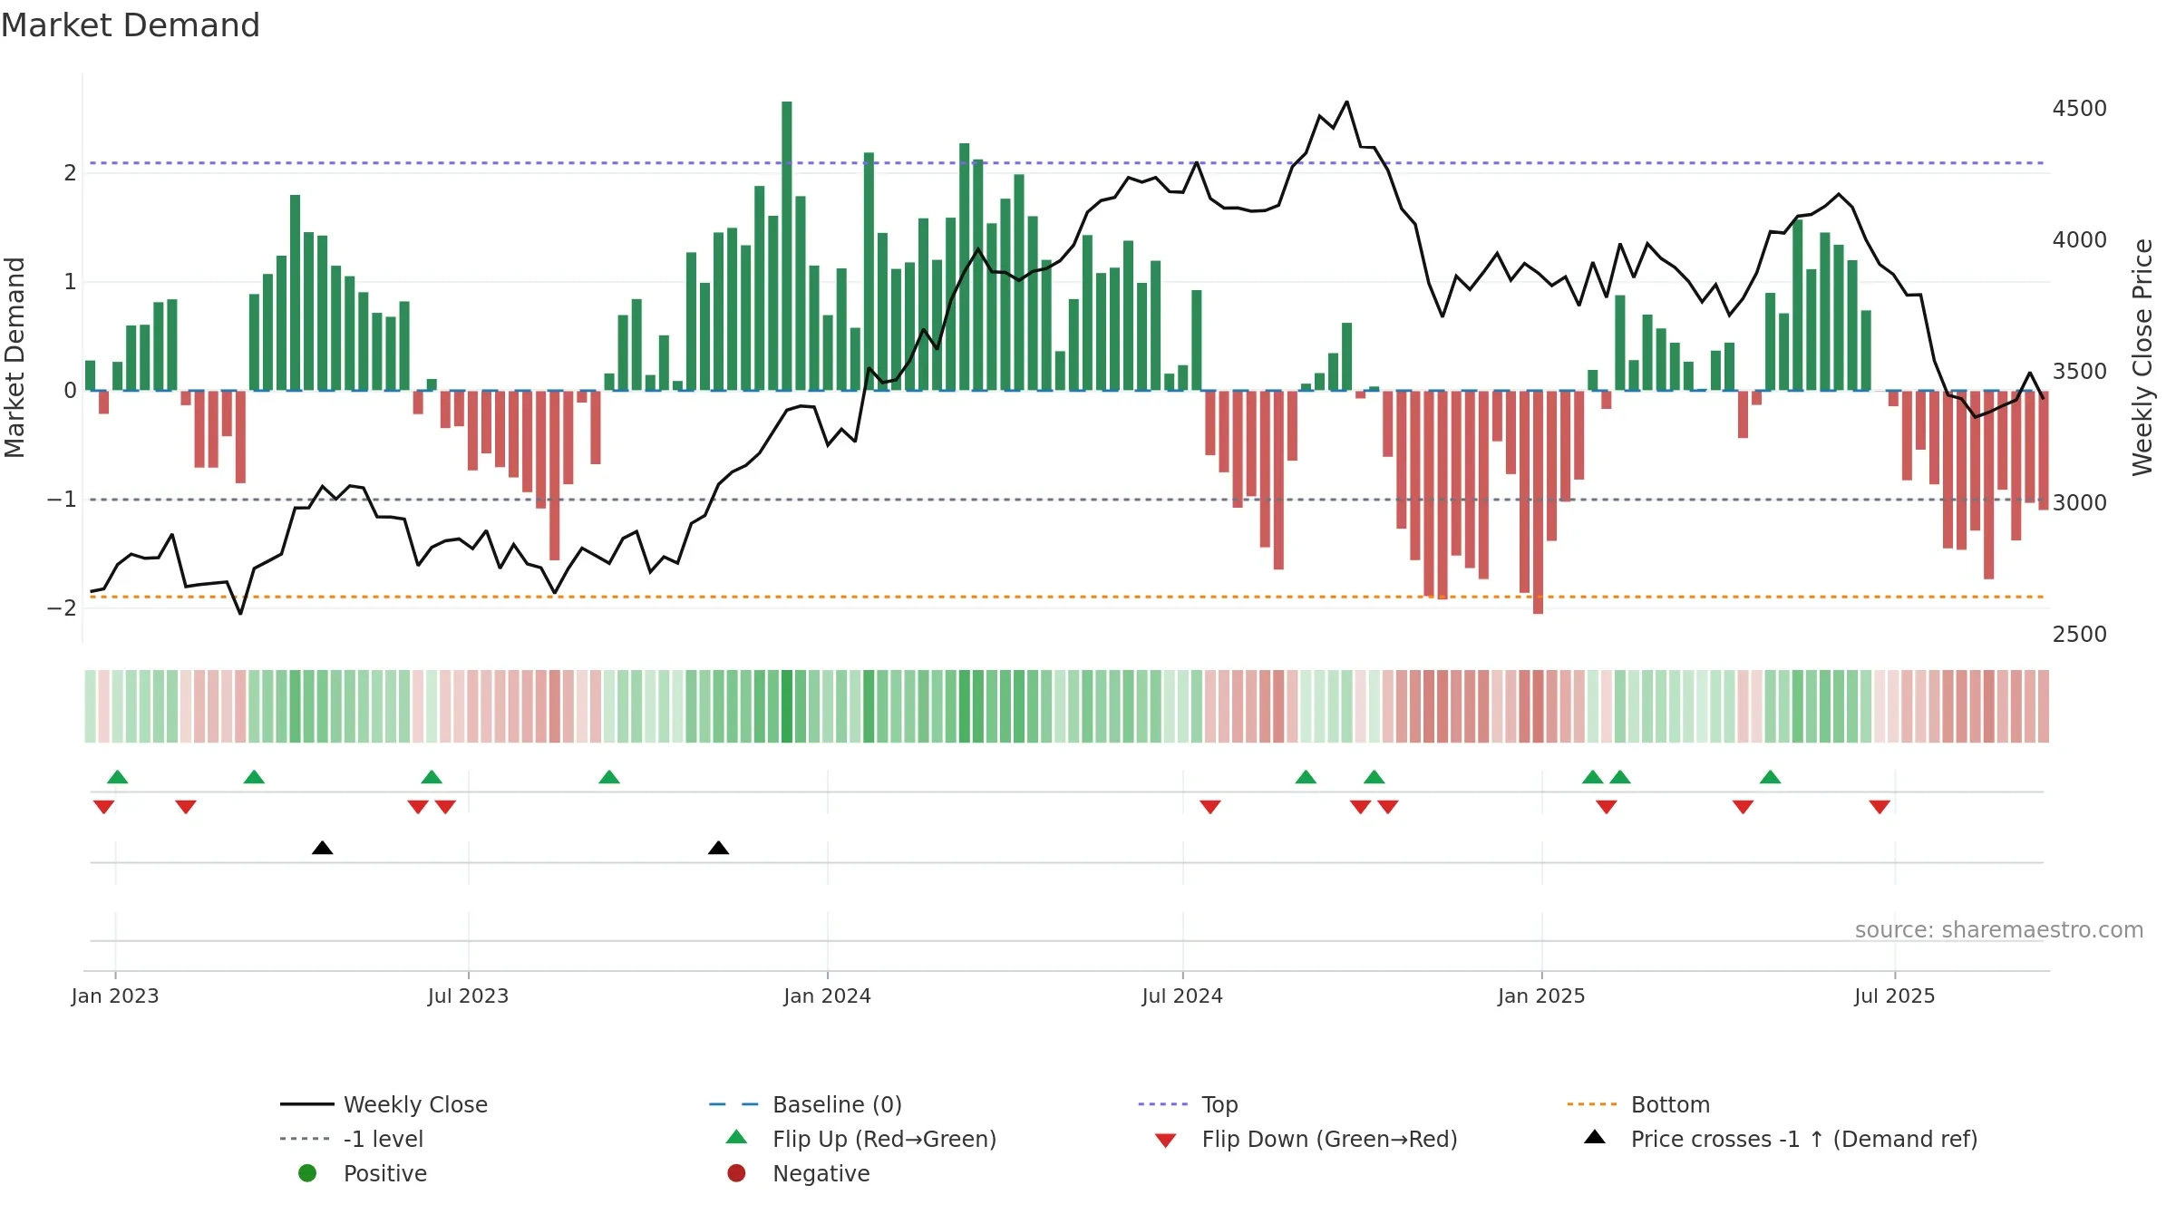The width and height of the screenshot is (2176, 1224).
Task: Toggle the -1 level gray dotted legend swatch
Action: pos(306,1139)
